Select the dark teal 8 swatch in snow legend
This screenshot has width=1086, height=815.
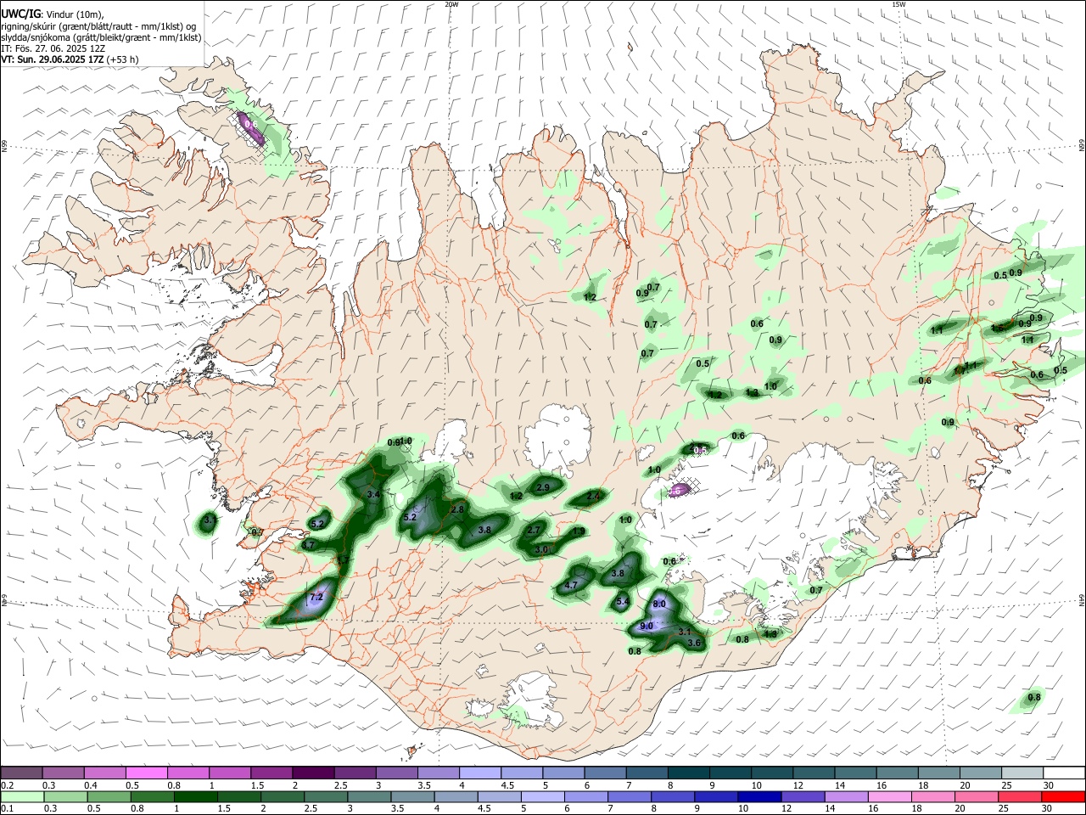690,773
